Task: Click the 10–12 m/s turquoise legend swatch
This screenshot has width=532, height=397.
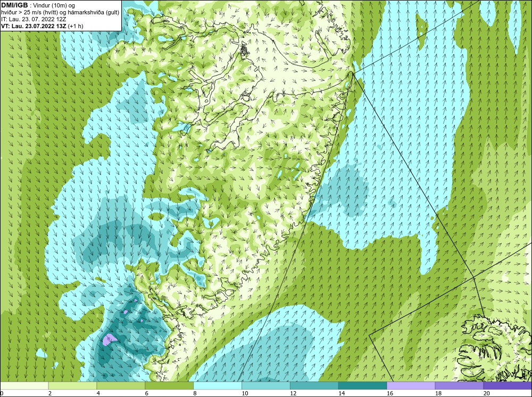Action: pos(265,385)
